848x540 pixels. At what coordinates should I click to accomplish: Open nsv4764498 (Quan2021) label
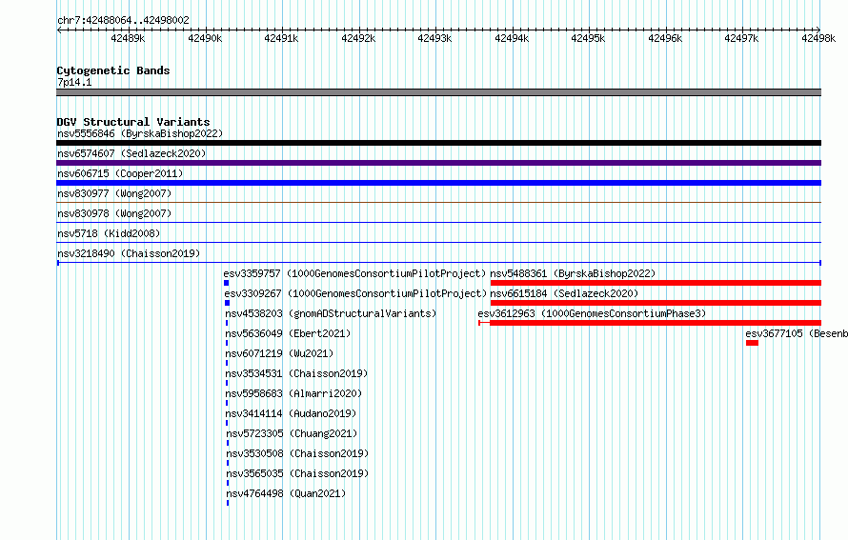click(x=286, y=493)
